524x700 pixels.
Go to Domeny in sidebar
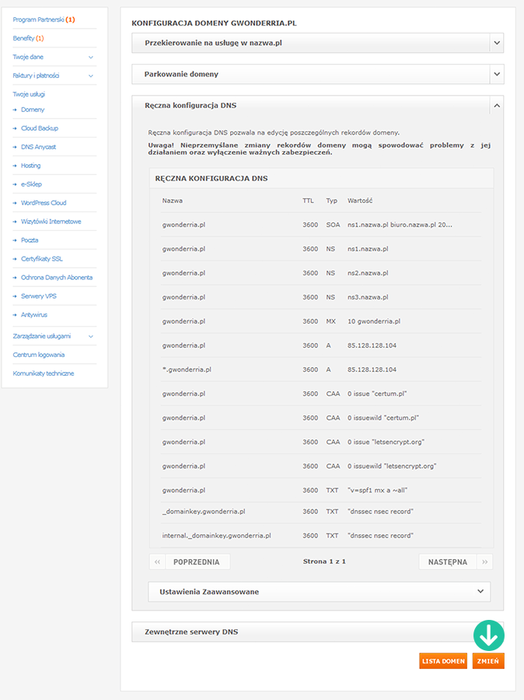(x=33, y=110)
